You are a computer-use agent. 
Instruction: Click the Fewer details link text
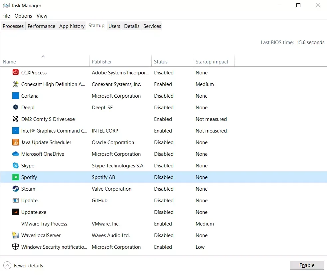28,266
